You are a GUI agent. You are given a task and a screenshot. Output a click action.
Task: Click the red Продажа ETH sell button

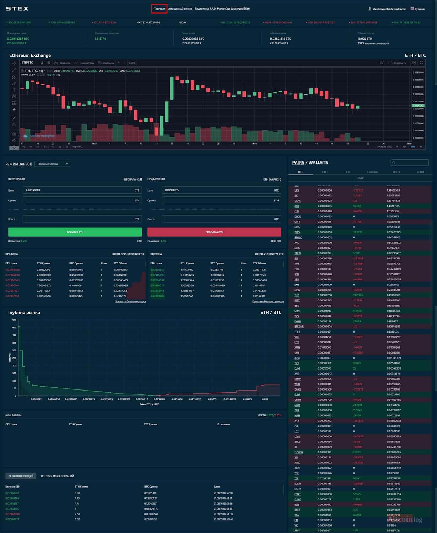click(x=214, y=232)
